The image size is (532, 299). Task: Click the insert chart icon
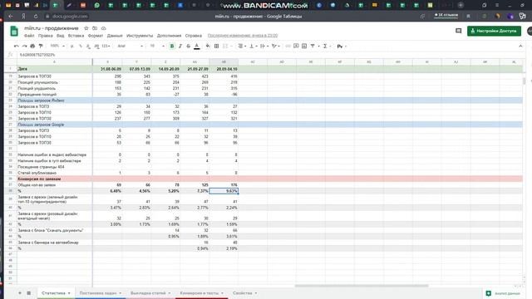pos(304,47)
